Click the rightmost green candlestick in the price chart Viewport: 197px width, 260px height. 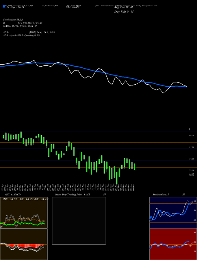pos(134,167)
